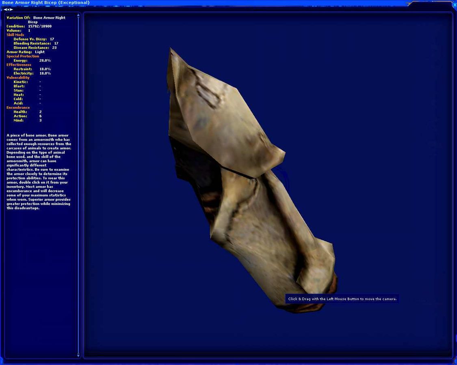
Task: Select the Skill Mods section header
Action: point(15,35)
